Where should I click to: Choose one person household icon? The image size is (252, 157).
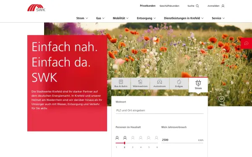117,138
